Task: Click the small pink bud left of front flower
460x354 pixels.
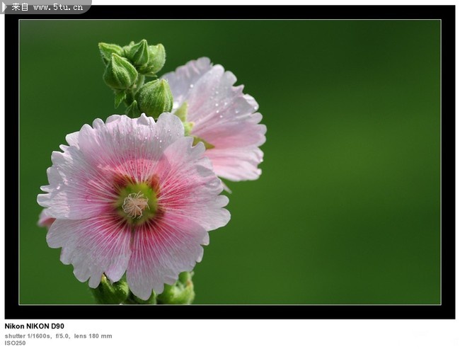Action: click(x=45, y=219)
